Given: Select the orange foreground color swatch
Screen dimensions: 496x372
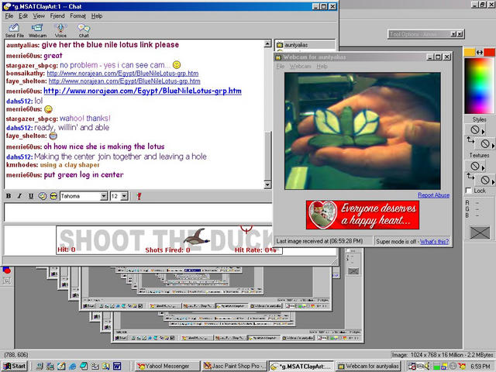Looking at the screenshot, I should tap(469, 52).
